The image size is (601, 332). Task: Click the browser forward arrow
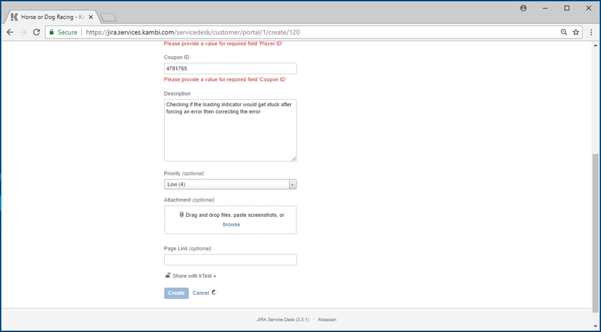[23, 32]
